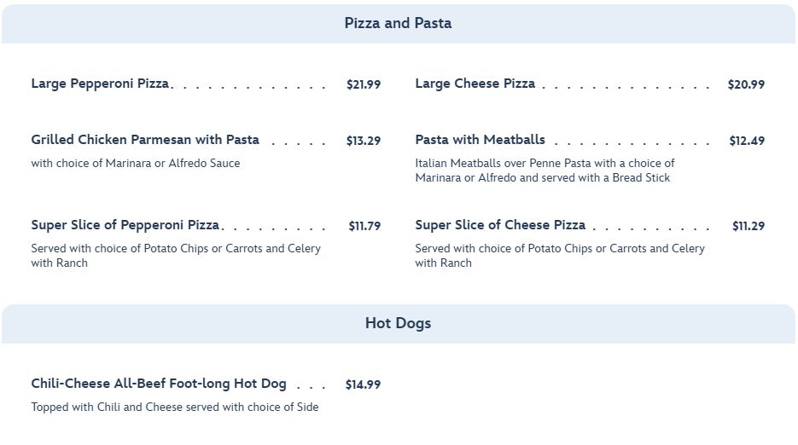798x445 pixels.
Task: Select Chili-Cheese All-Beef Foot-long Hot Dog
Action: click(x=159, y=384)
